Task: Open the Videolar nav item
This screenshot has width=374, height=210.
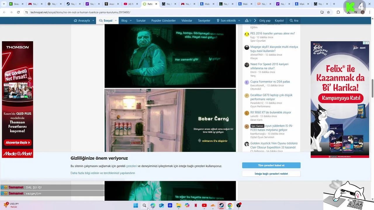Action: click(187, 21)
